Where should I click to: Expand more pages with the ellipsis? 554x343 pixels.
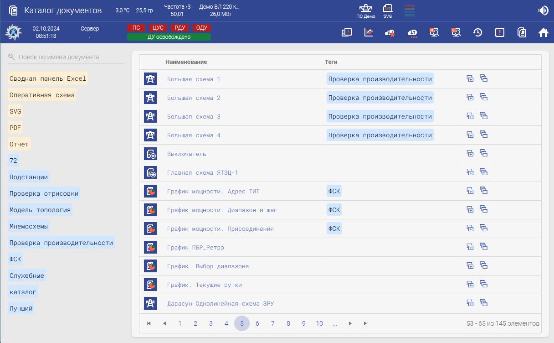[x=335, y=323]
